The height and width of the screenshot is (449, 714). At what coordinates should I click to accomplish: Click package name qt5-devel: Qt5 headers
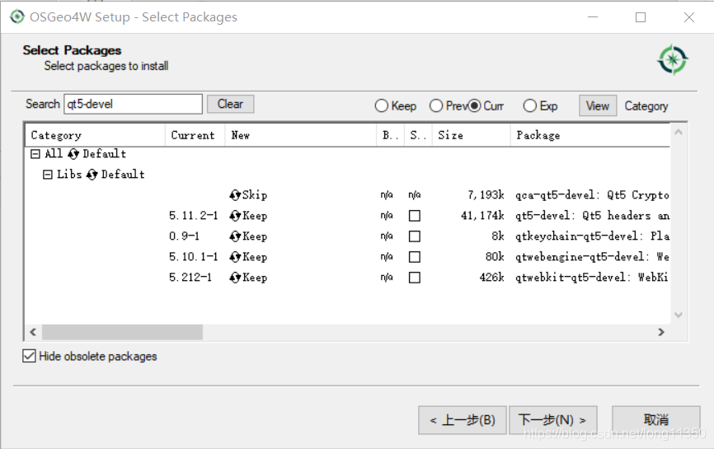592,216
